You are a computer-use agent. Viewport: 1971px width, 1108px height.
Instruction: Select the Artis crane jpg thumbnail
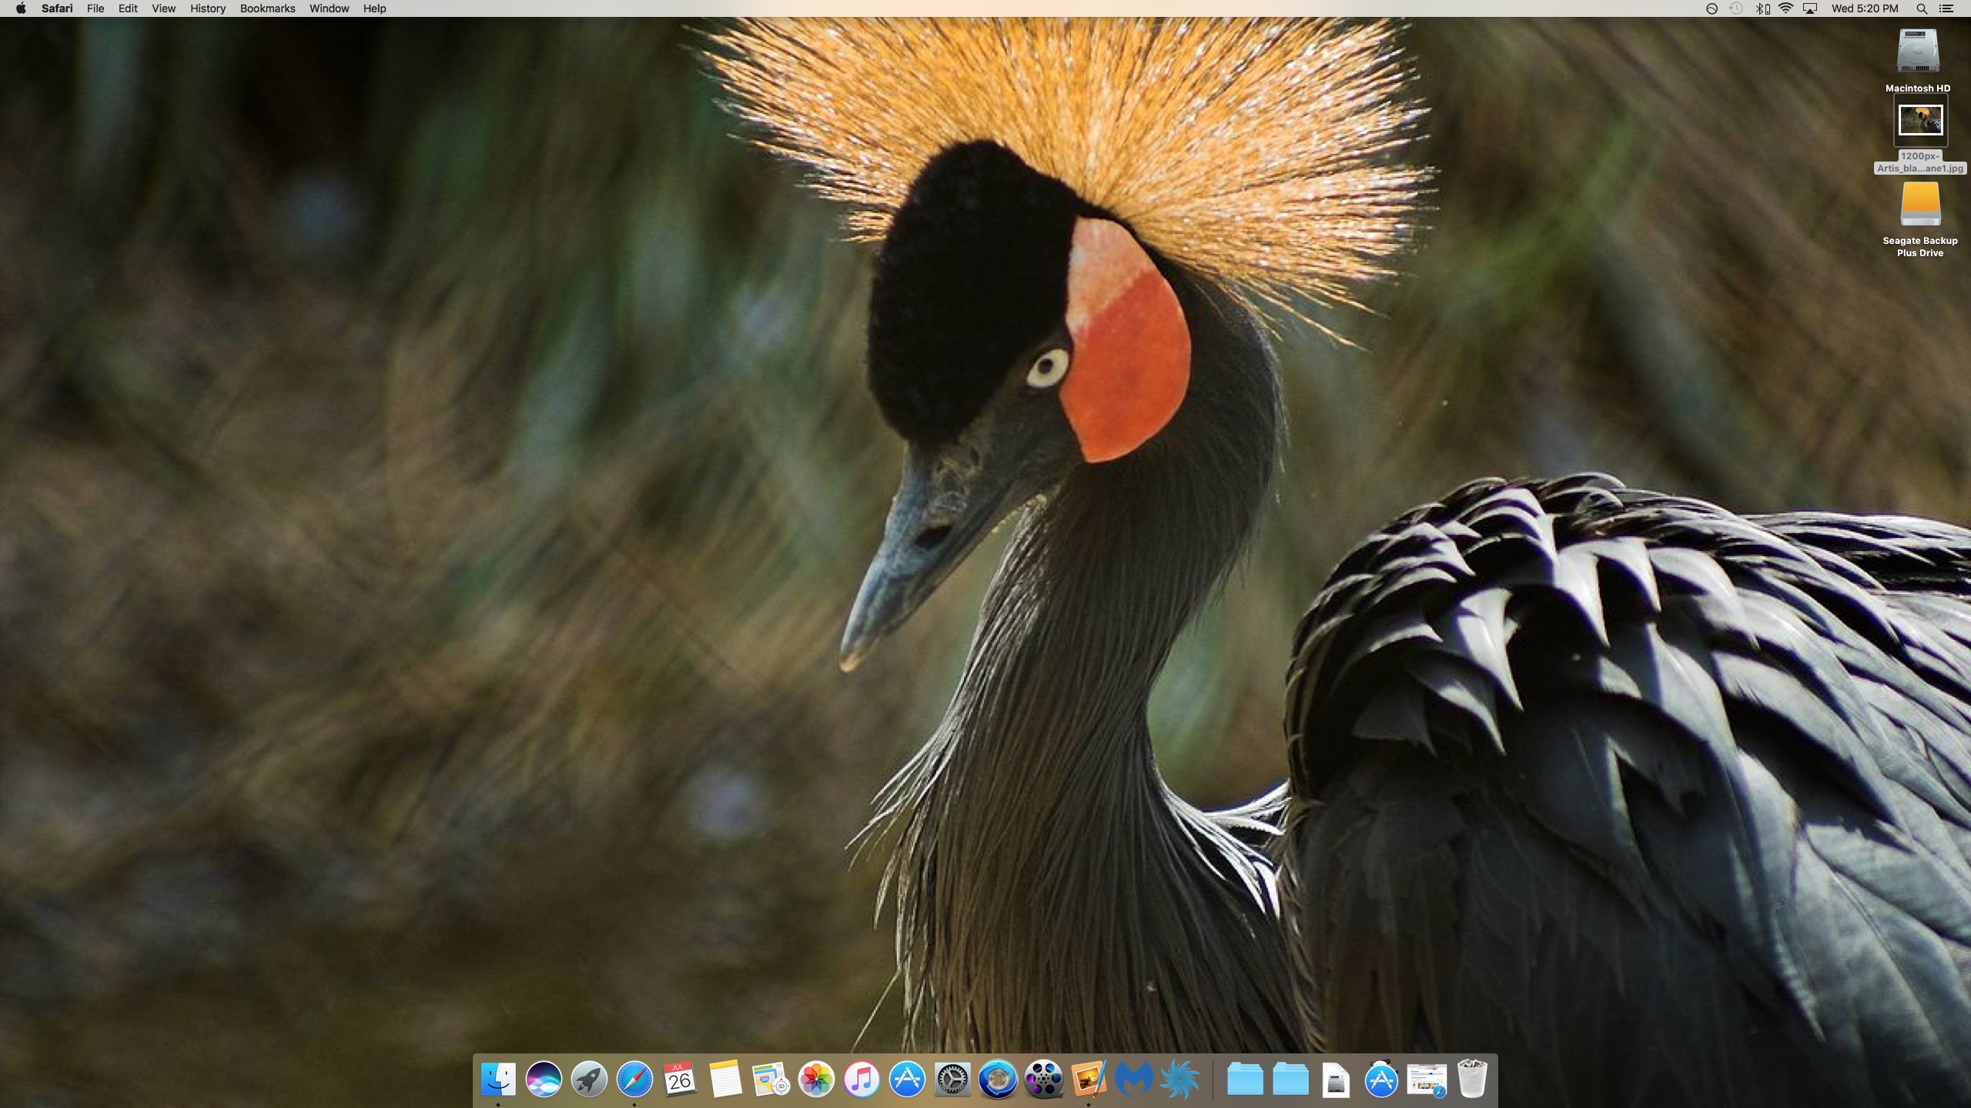[x=1919, y=121]
